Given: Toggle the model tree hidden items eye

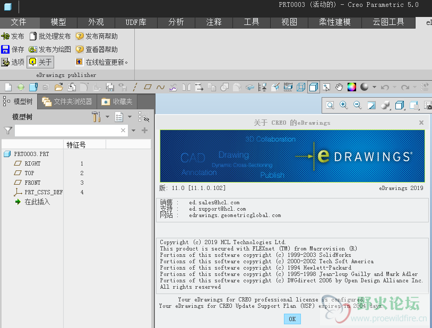Looking at the screenshot, I should pyautogui.click(x=143, y=117).
